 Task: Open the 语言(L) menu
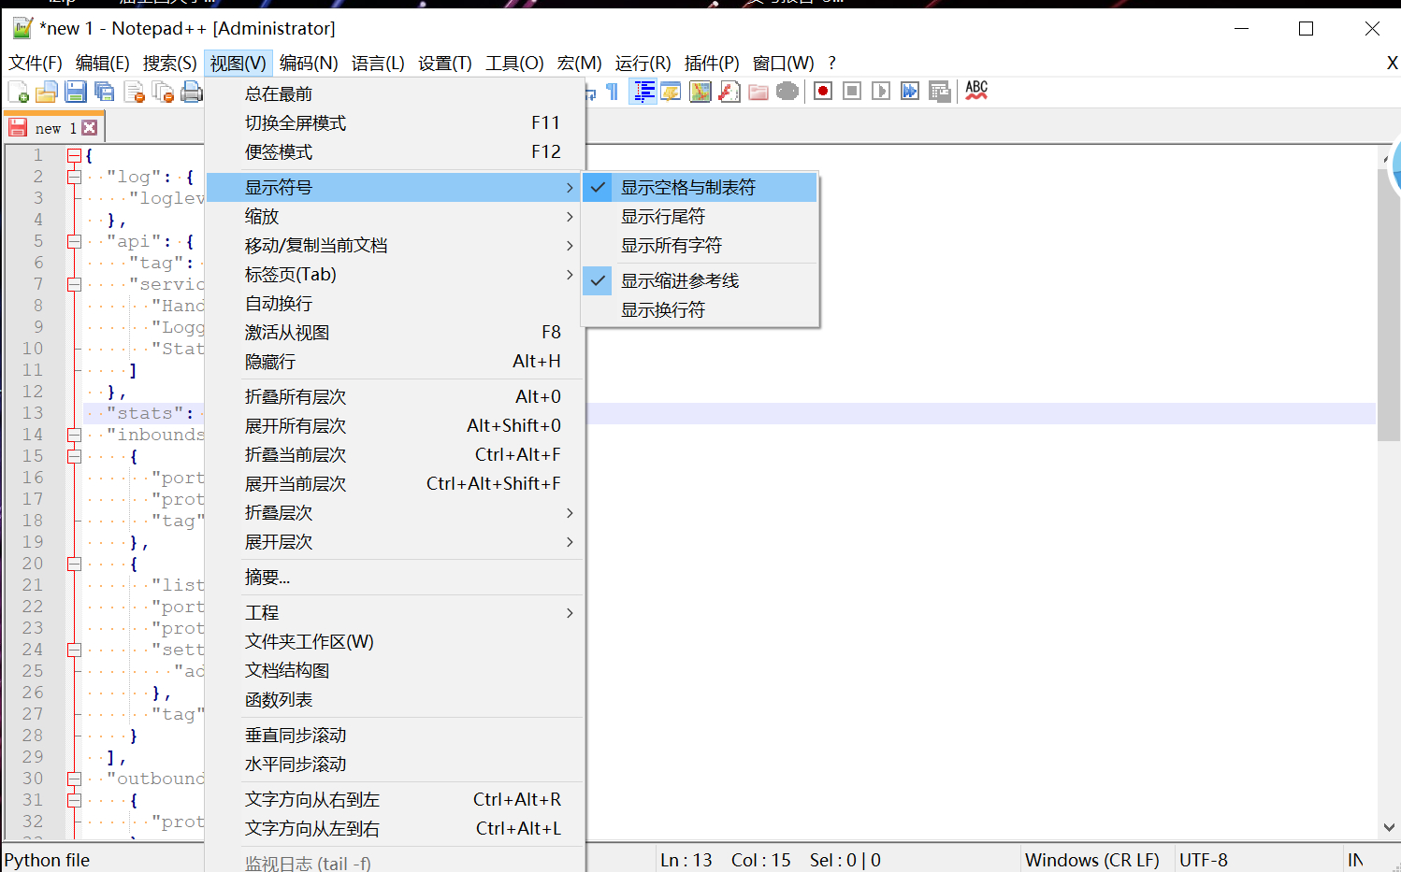coord(378,63)
